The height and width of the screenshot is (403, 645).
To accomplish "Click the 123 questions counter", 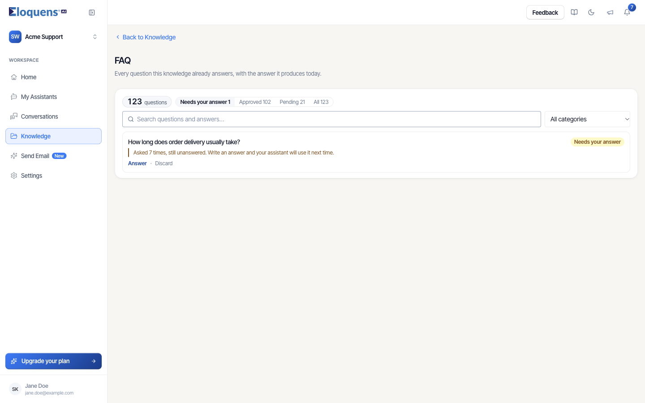I will point(147,102).
